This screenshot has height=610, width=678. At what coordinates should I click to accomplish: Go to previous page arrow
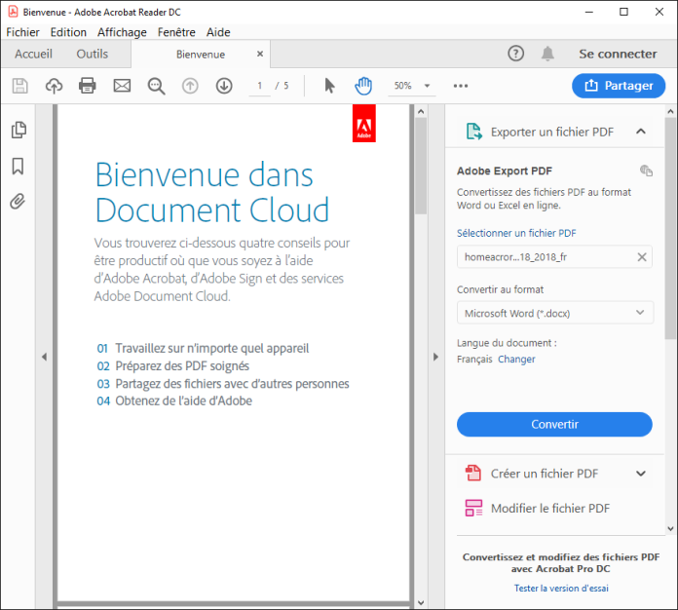click(190, 86)
